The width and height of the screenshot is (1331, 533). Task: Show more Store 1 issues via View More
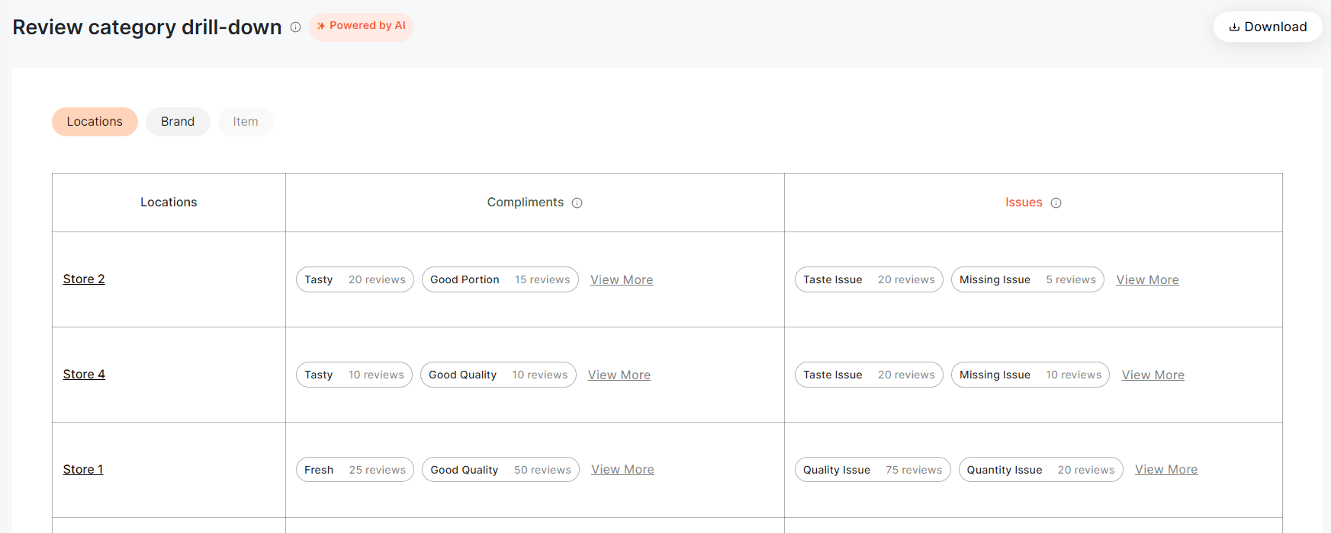tap(1165, 470)
